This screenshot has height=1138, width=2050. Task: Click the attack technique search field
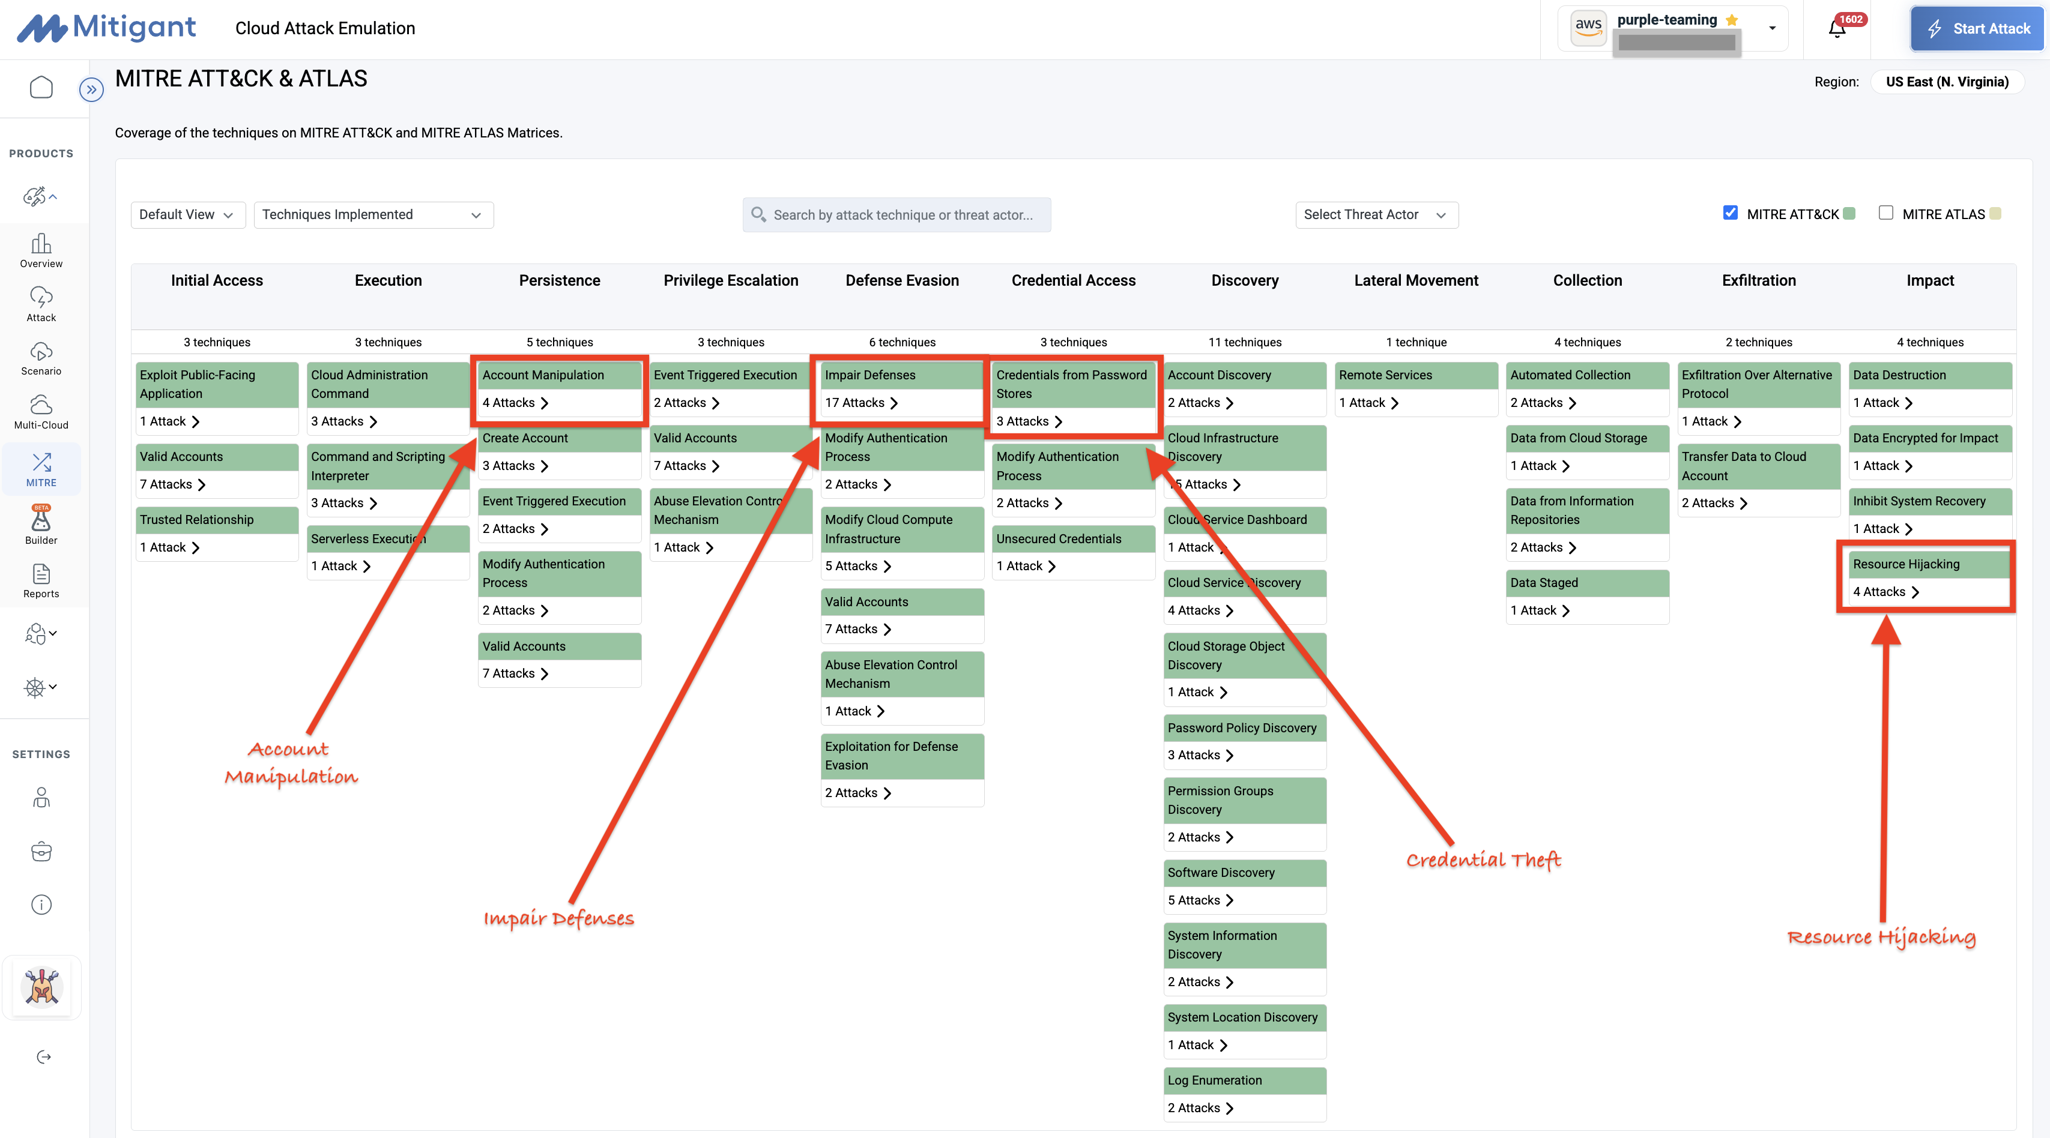pos(897,215)
